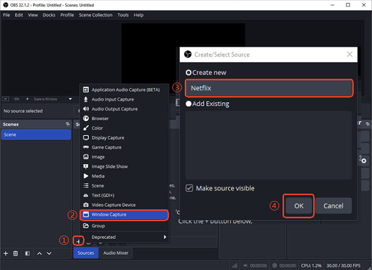372x270 pixels.
Task: Open the File menu
Action: point(6,15)
